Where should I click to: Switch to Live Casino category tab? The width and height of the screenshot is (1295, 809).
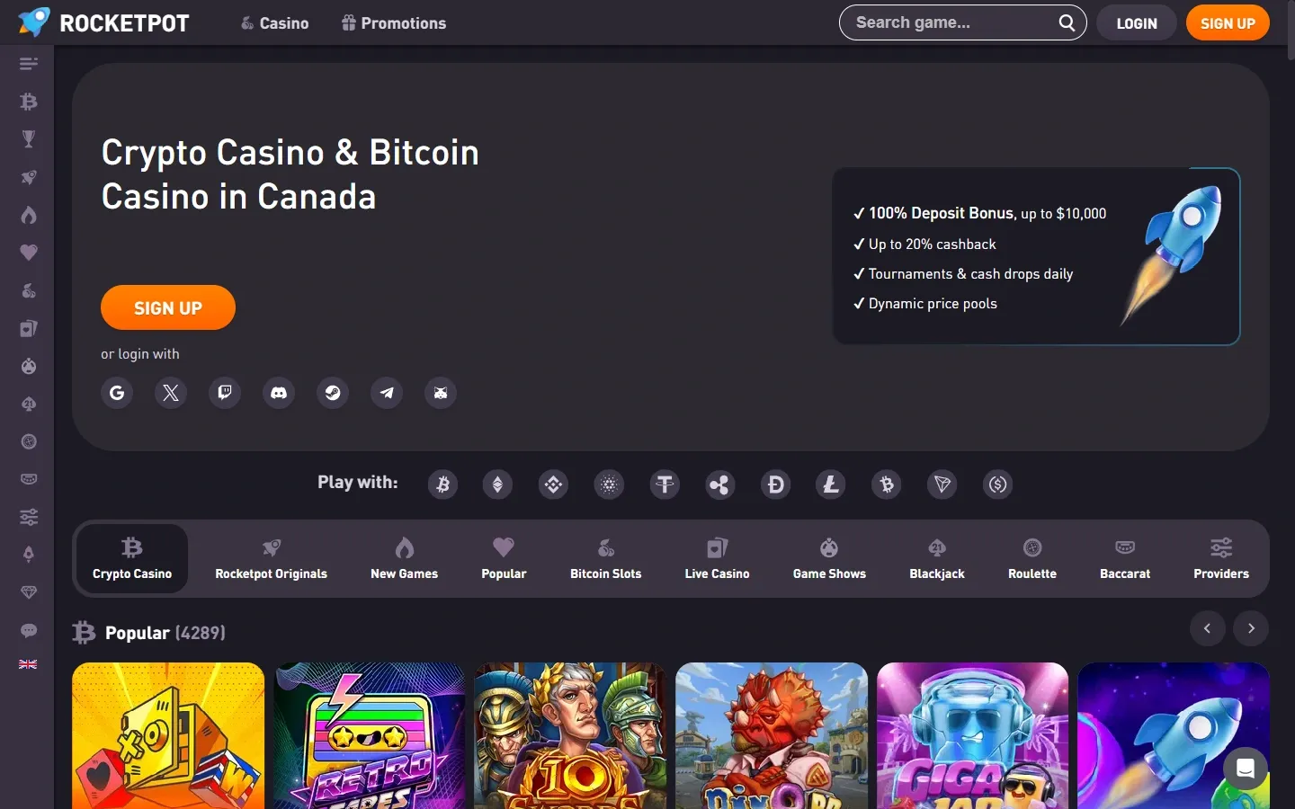[x=717, y=558]
